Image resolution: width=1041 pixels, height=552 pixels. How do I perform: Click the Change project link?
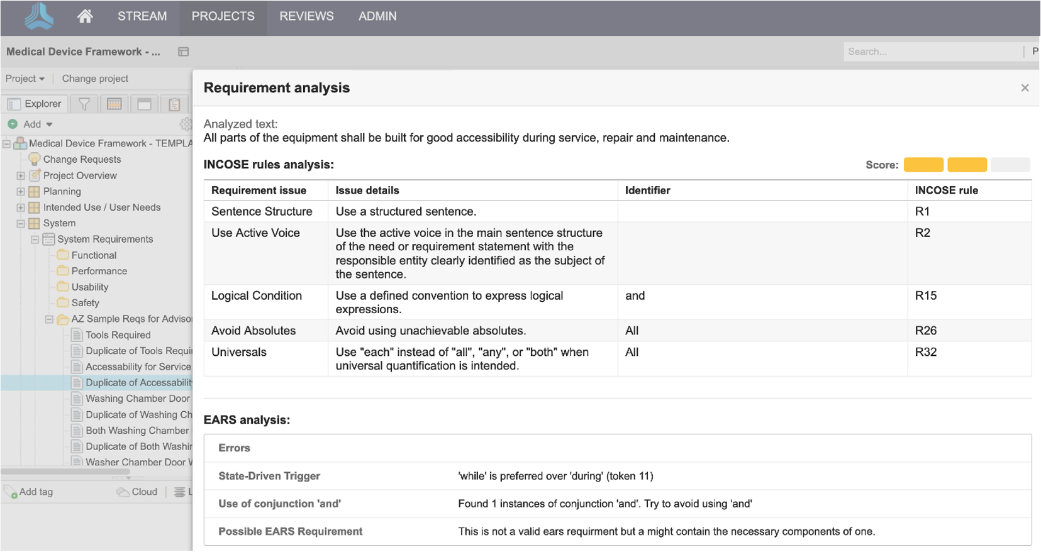[95, 79]
